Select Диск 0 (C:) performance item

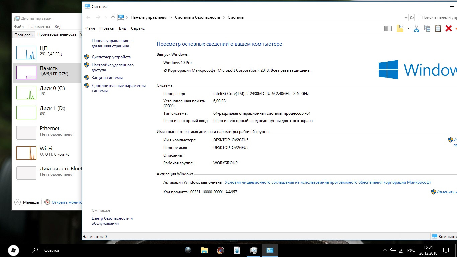click(x=47, y=92)
